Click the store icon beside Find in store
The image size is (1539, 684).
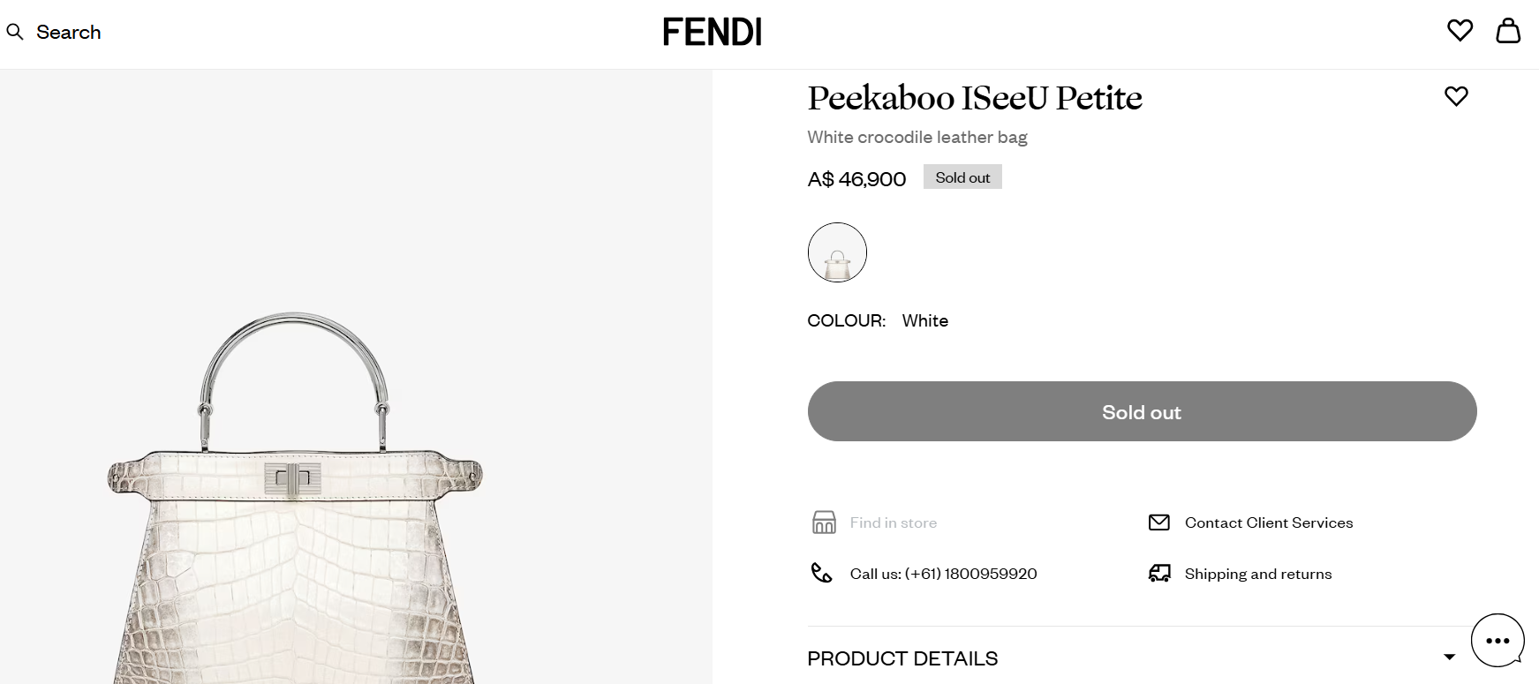[823, 522]
